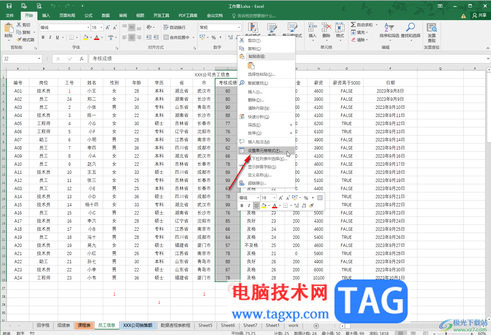491x335 pixels.
Task: Click the ribbon's right-align text icon
Action: (139, 37)
